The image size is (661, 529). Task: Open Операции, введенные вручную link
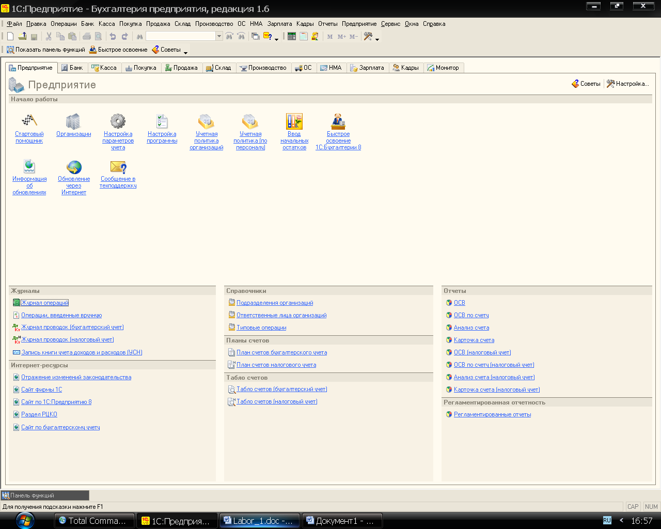click(61, 315)
